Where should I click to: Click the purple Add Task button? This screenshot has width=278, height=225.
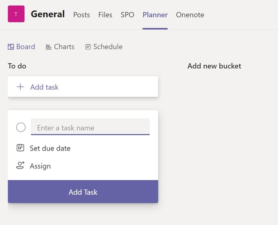point(83,192)
